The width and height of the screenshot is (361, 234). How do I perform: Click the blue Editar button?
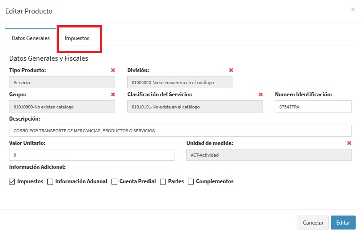click(x=343, y=223)
